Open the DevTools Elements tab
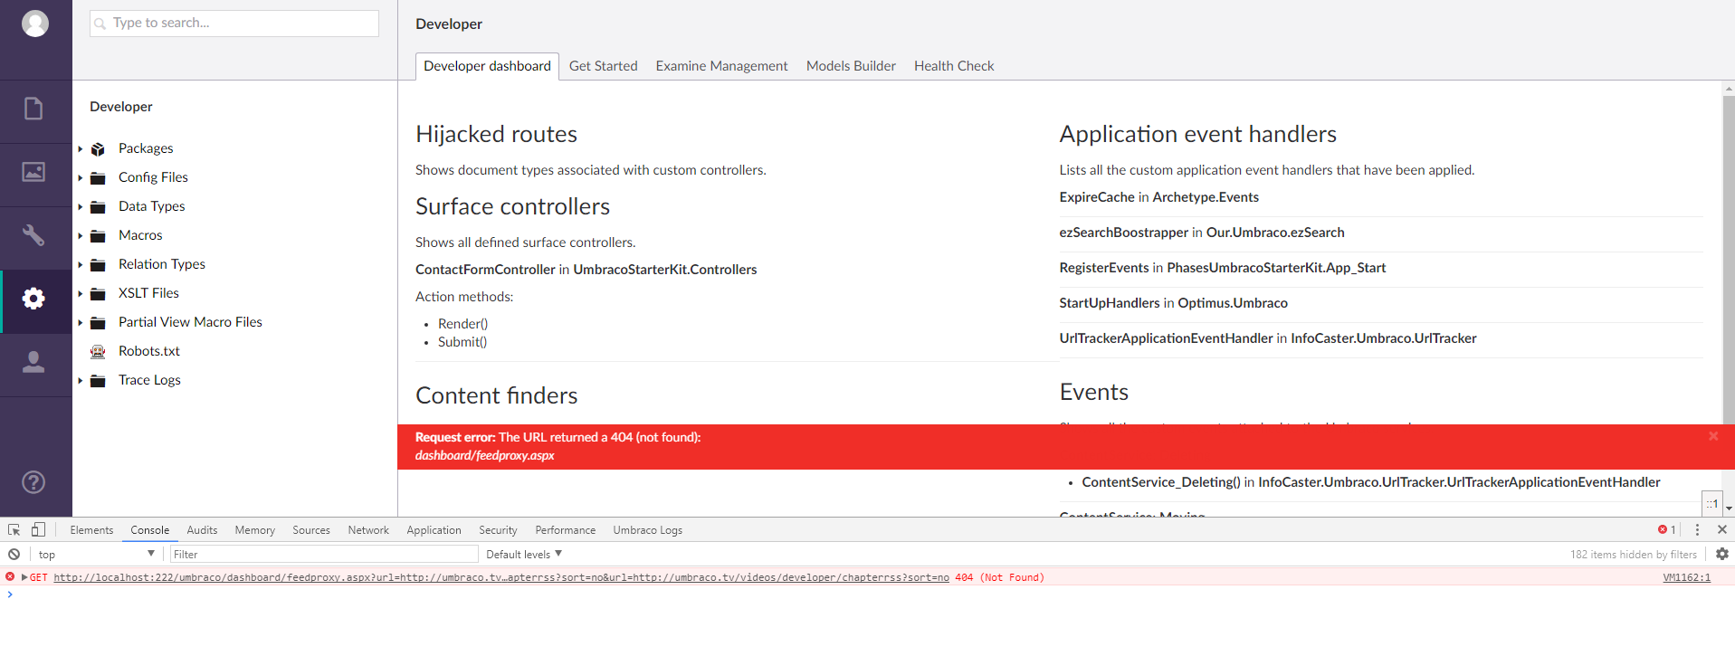 tap(91, 530)
